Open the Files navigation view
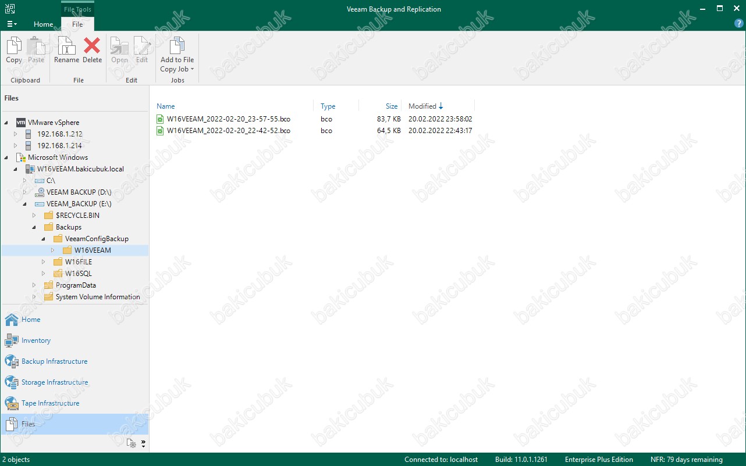This screenshot has width=746, height=466. click(74, 424)
